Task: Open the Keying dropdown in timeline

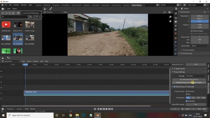Action: pyautogui.click(x=20, y=109)
